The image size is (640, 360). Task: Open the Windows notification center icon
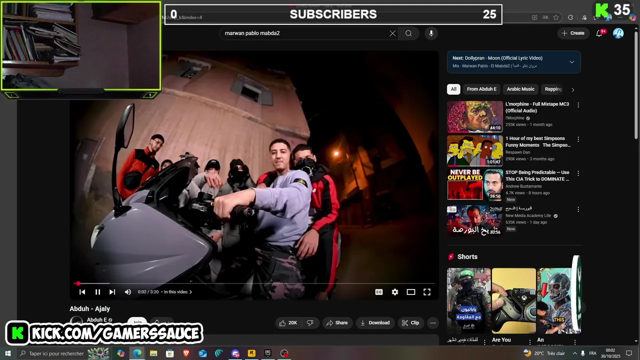coord(629,353)
